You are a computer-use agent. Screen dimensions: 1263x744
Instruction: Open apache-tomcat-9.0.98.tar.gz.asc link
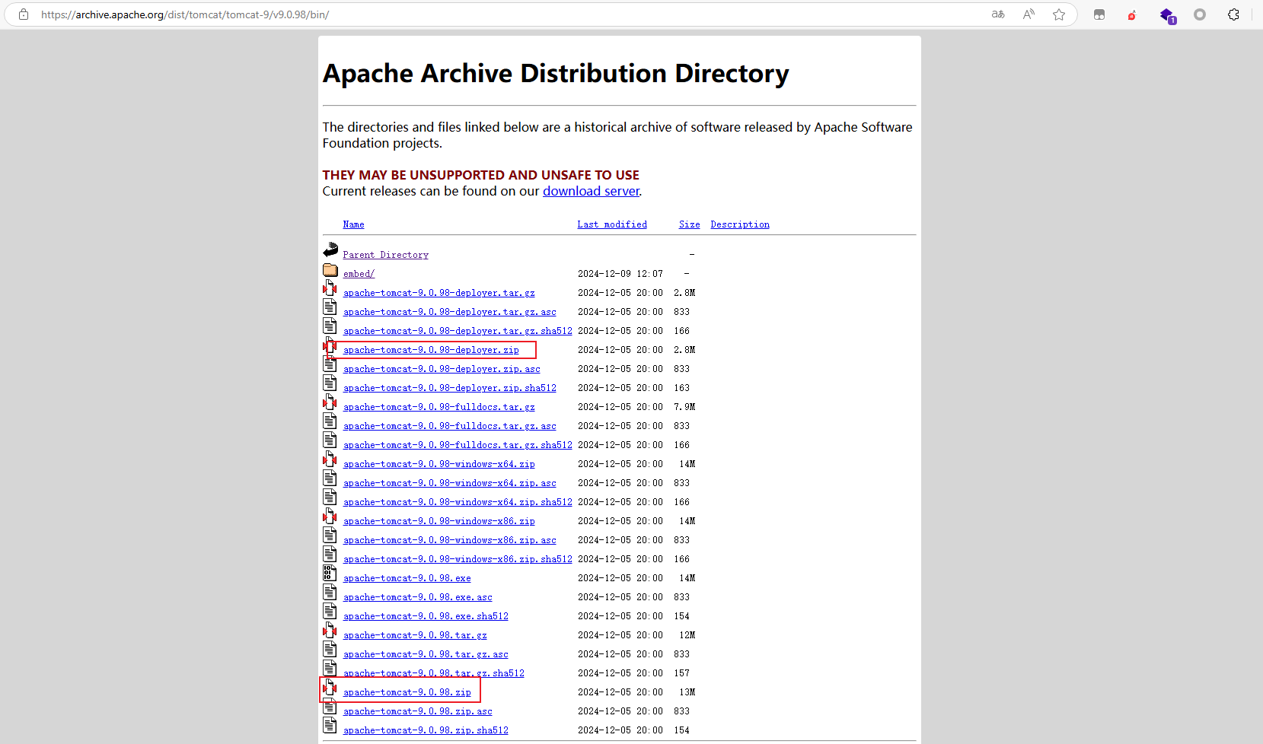[426, 654]
